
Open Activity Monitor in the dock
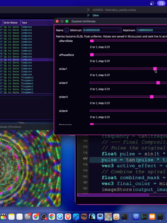coord(144,216)
